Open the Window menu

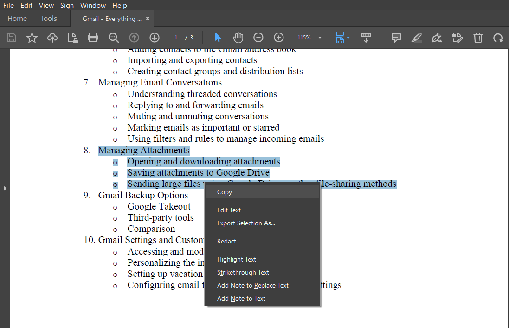point(93,6)
